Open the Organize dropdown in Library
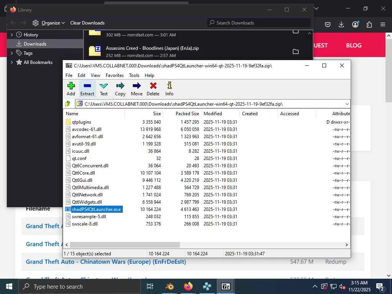Image resolution: width=392 pixels, height=294 pixels. coord(49,23)
